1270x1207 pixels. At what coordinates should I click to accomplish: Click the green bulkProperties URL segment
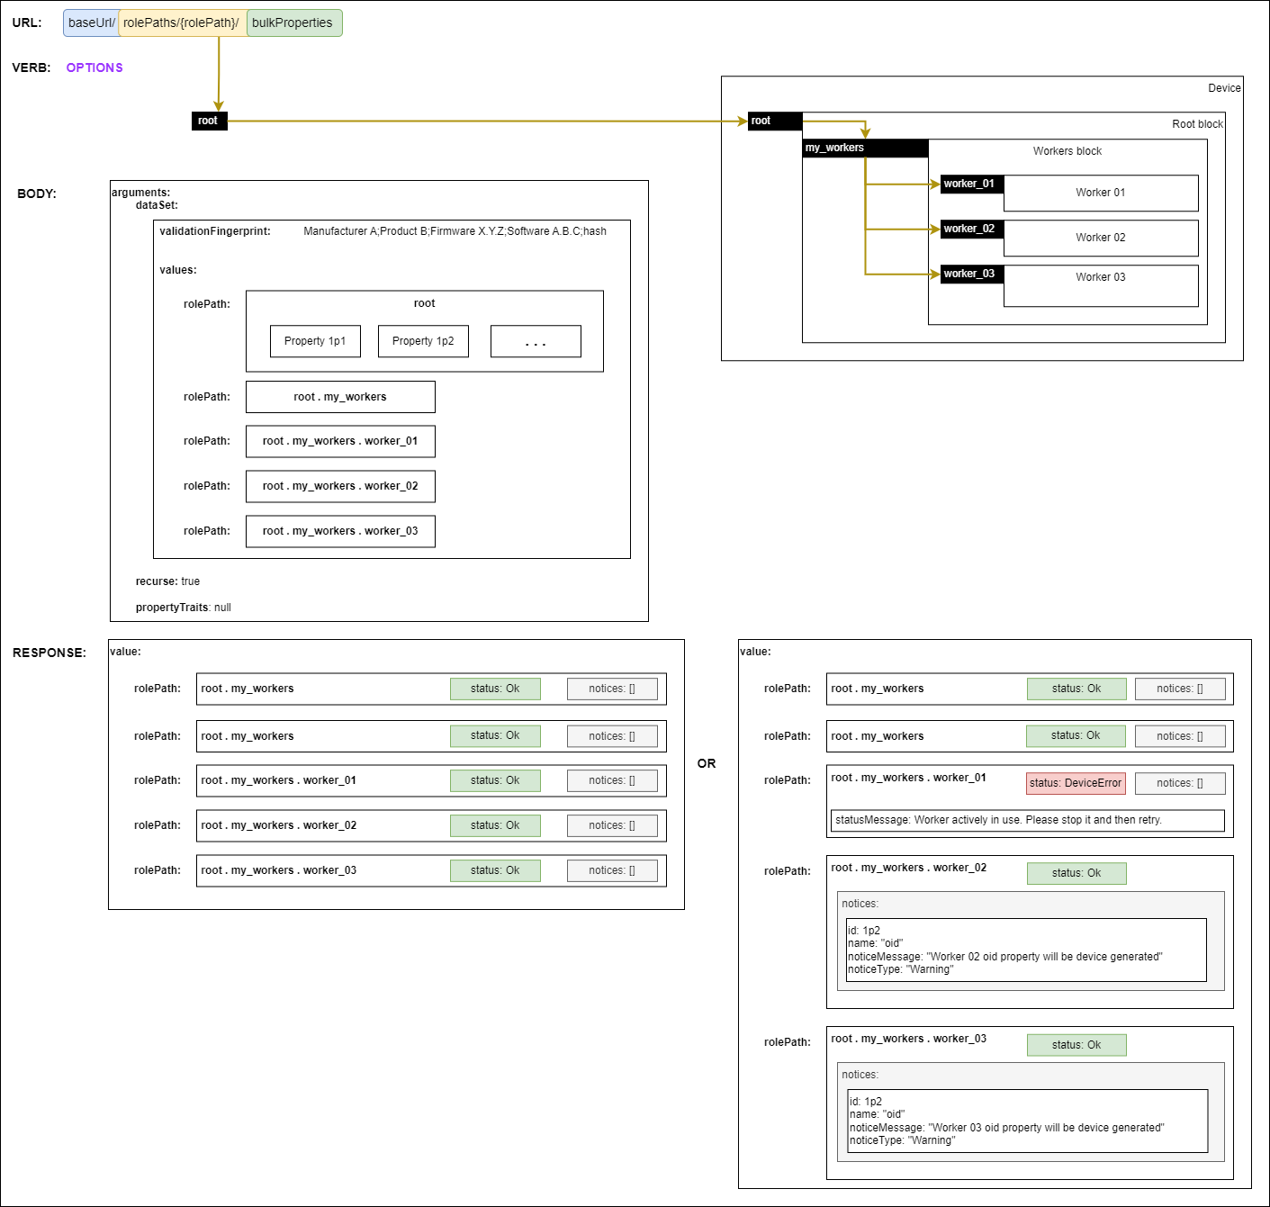point(293,23)
